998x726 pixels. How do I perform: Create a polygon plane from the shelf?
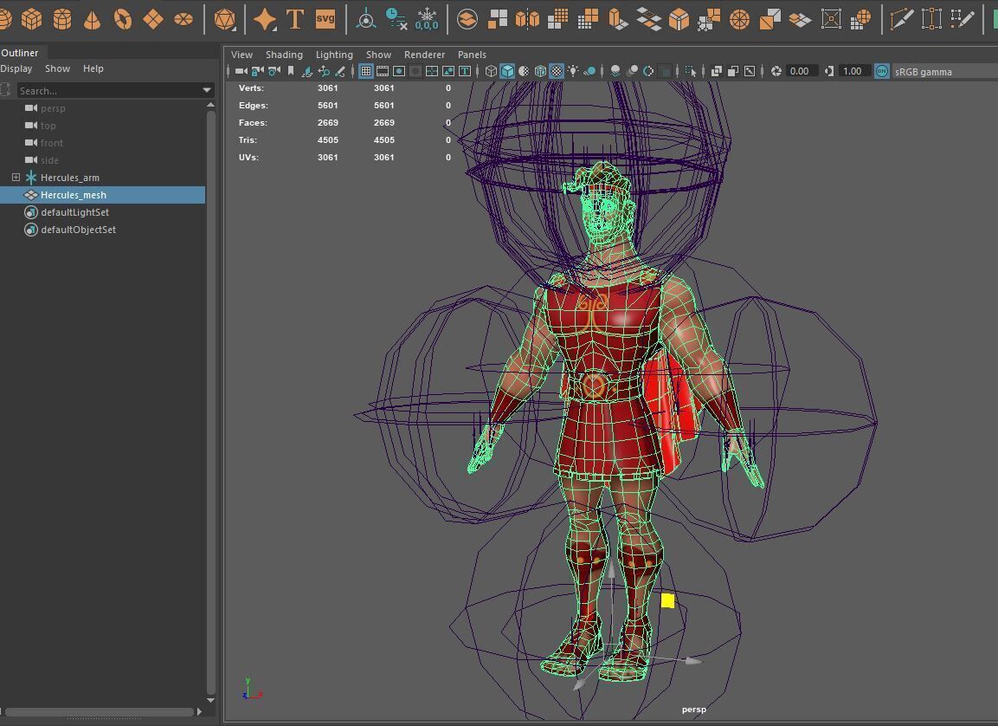[x=153, y=20]
